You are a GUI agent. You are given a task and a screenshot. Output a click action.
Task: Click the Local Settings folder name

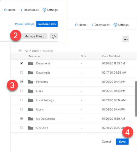45,100
